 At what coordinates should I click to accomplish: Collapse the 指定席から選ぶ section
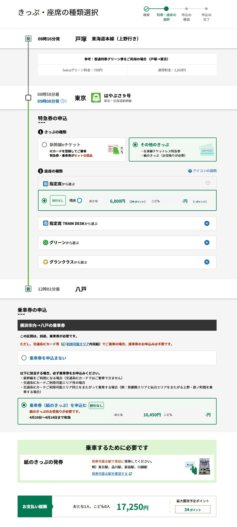208,183
